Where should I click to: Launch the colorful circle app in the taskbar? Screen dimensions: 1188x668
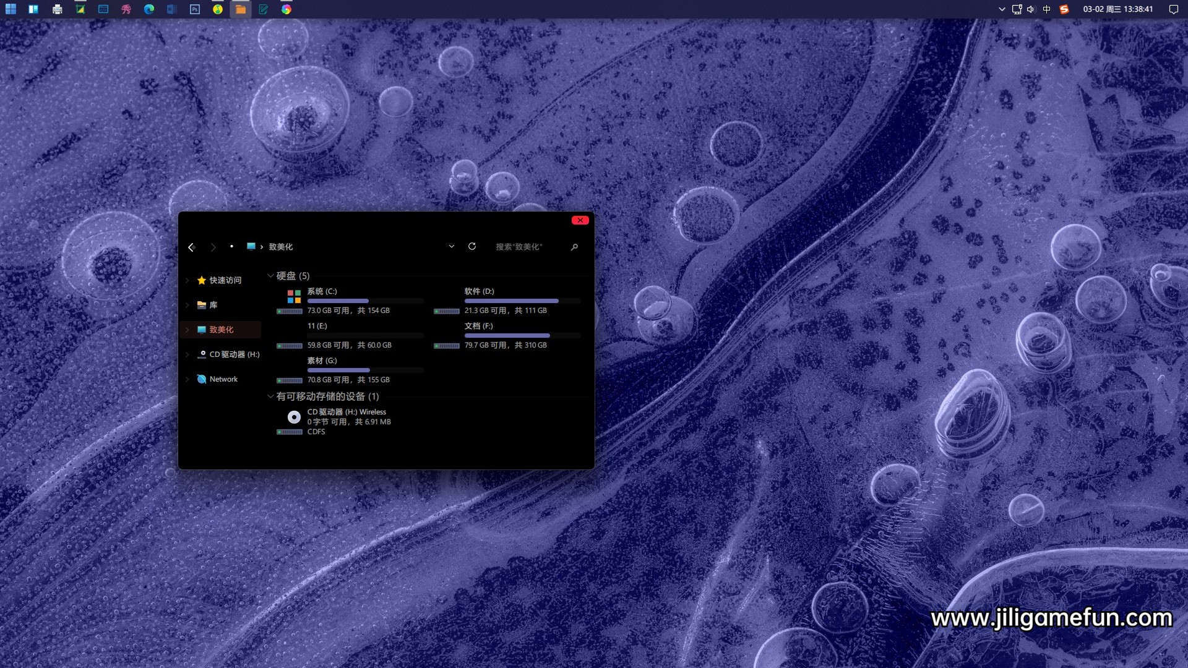click(286, 9)
